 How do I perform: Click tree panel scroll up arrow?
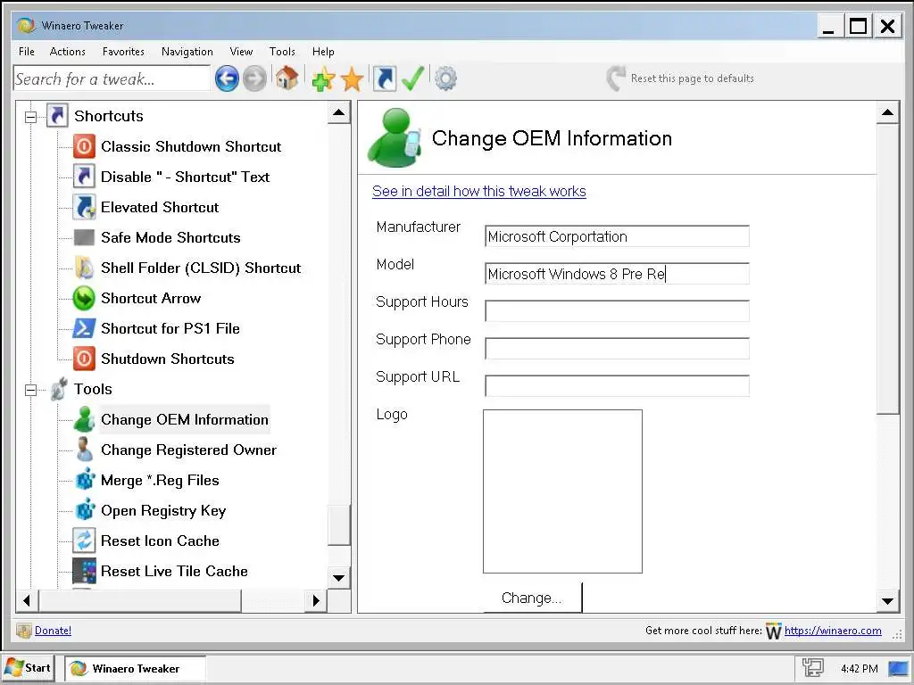point(338,112)
